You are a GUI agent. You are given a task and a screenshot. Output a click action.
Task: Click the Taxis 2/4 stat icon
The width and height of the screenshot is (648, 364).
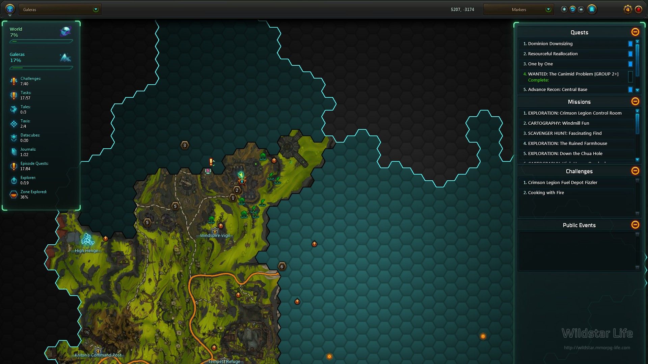tap(13, 124)
